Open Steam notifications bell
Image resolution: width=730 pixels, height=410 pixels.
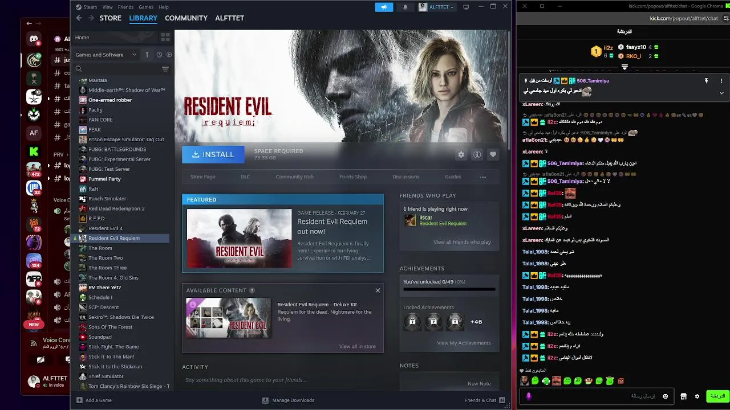coord(405,7)
